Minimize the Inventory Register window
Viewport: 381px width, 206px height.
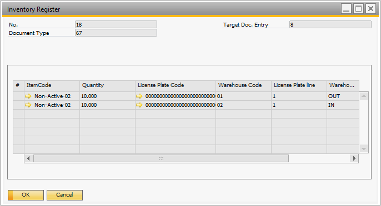click(x=346, y=9)
